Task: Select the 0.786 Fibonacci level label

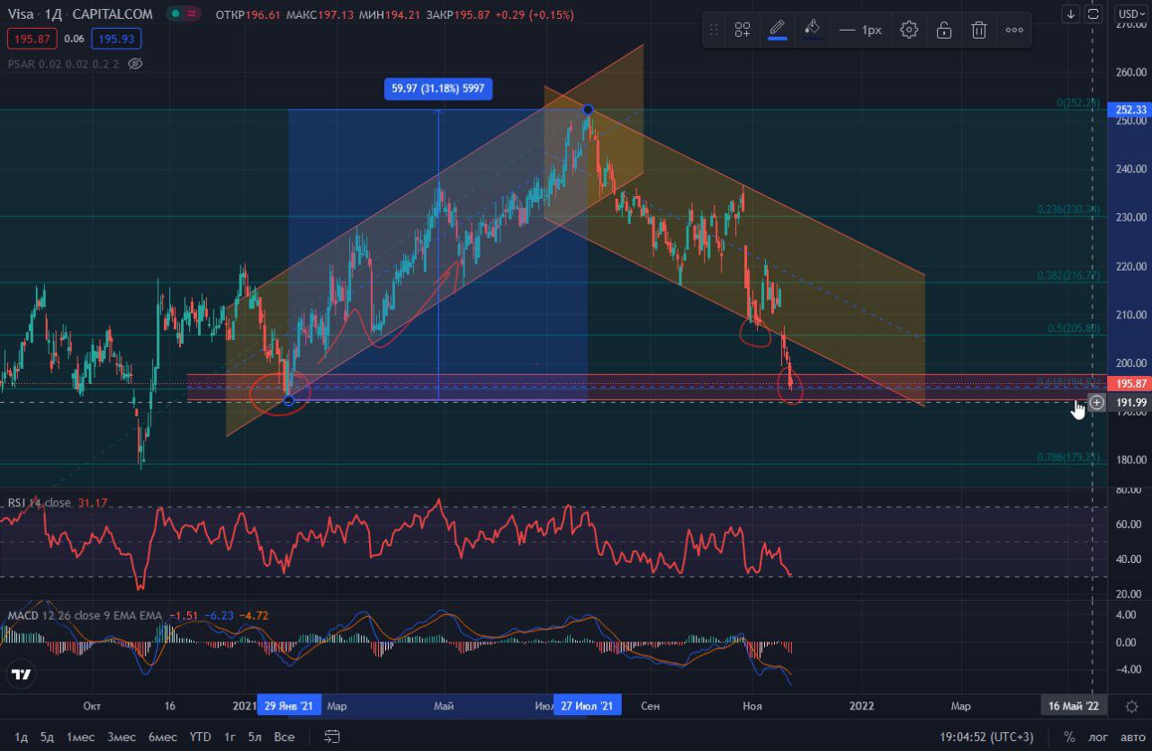Action: [1068, 457]
